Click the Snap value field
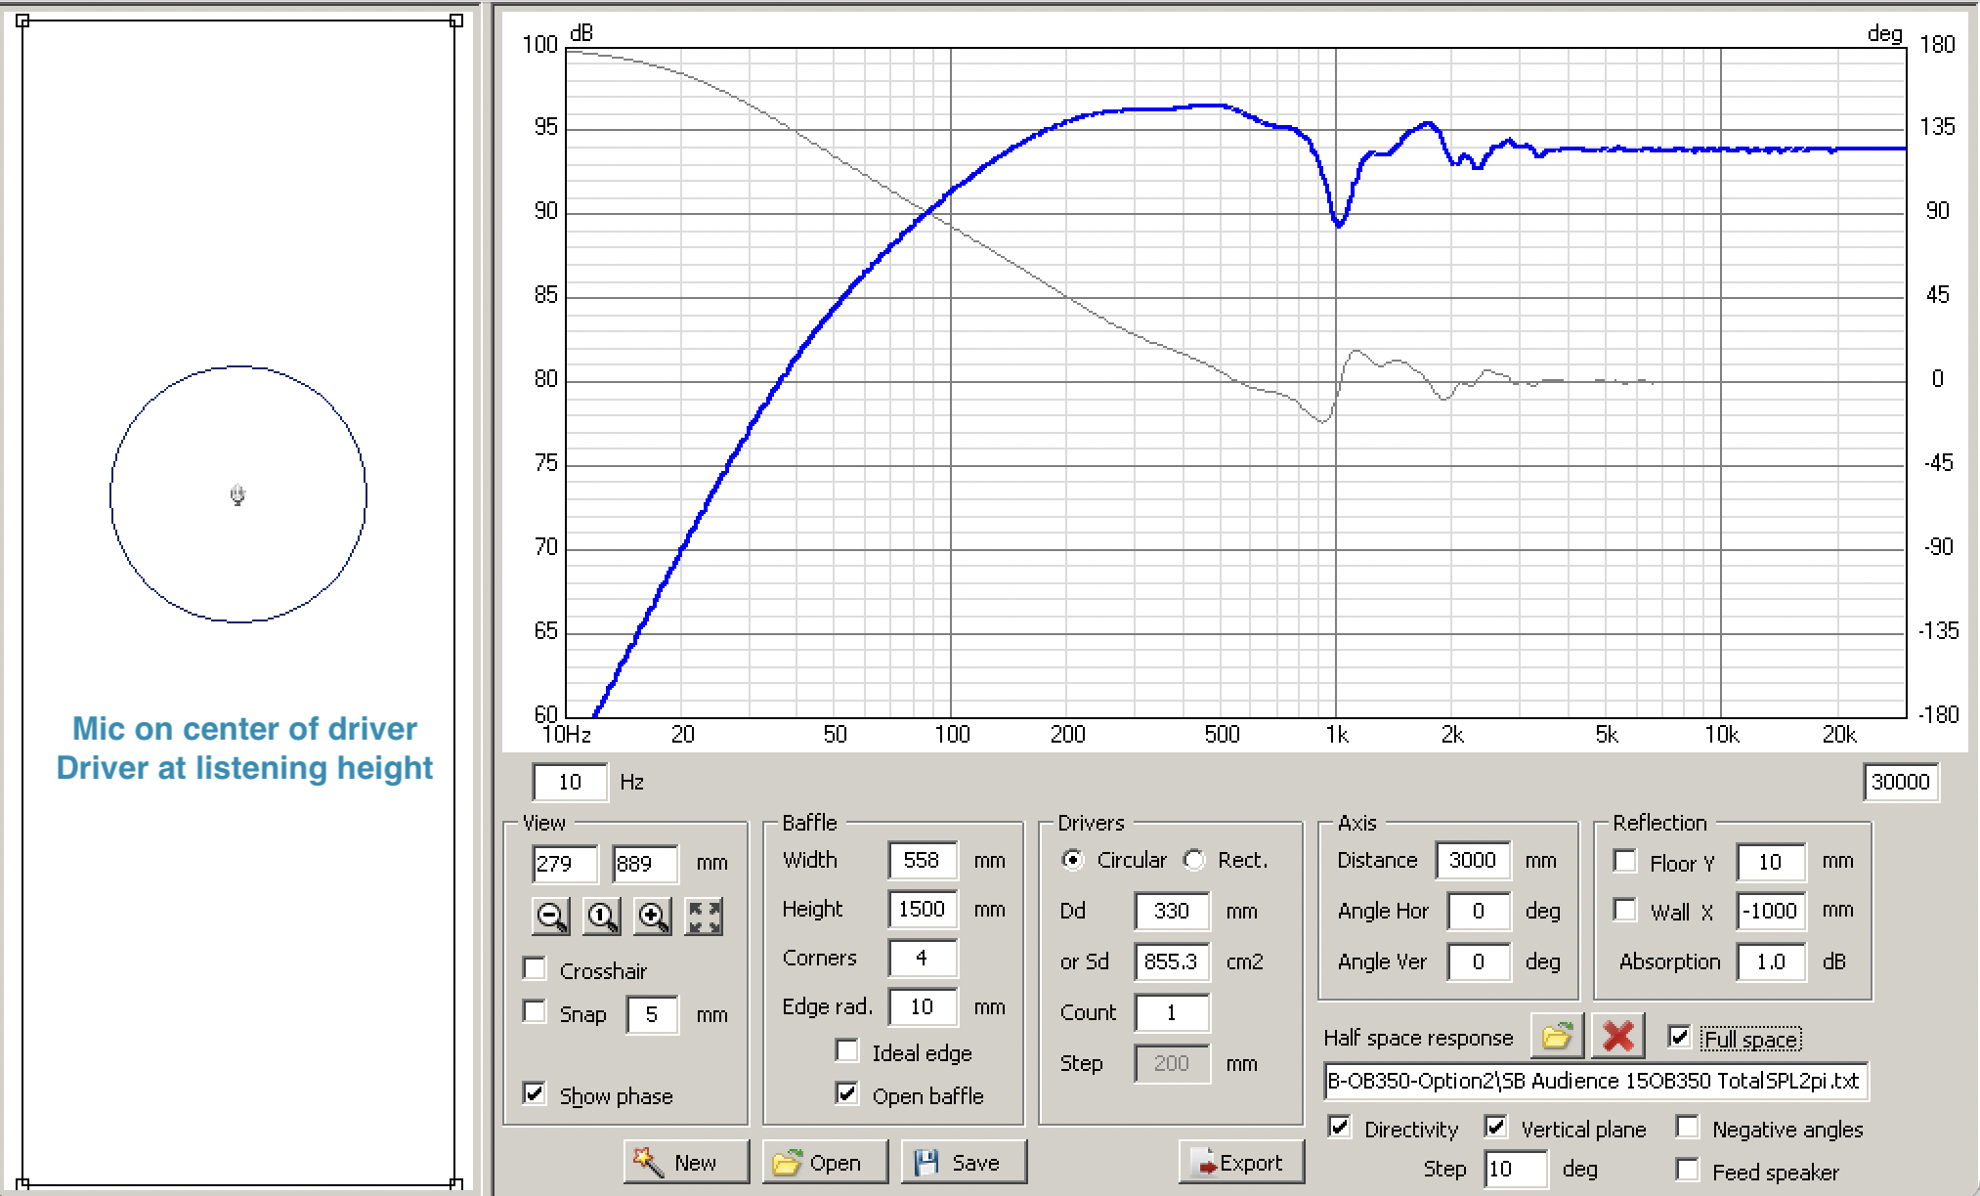The width and height of the screenshot is (1980, 1196). (x=652, y=1014)
